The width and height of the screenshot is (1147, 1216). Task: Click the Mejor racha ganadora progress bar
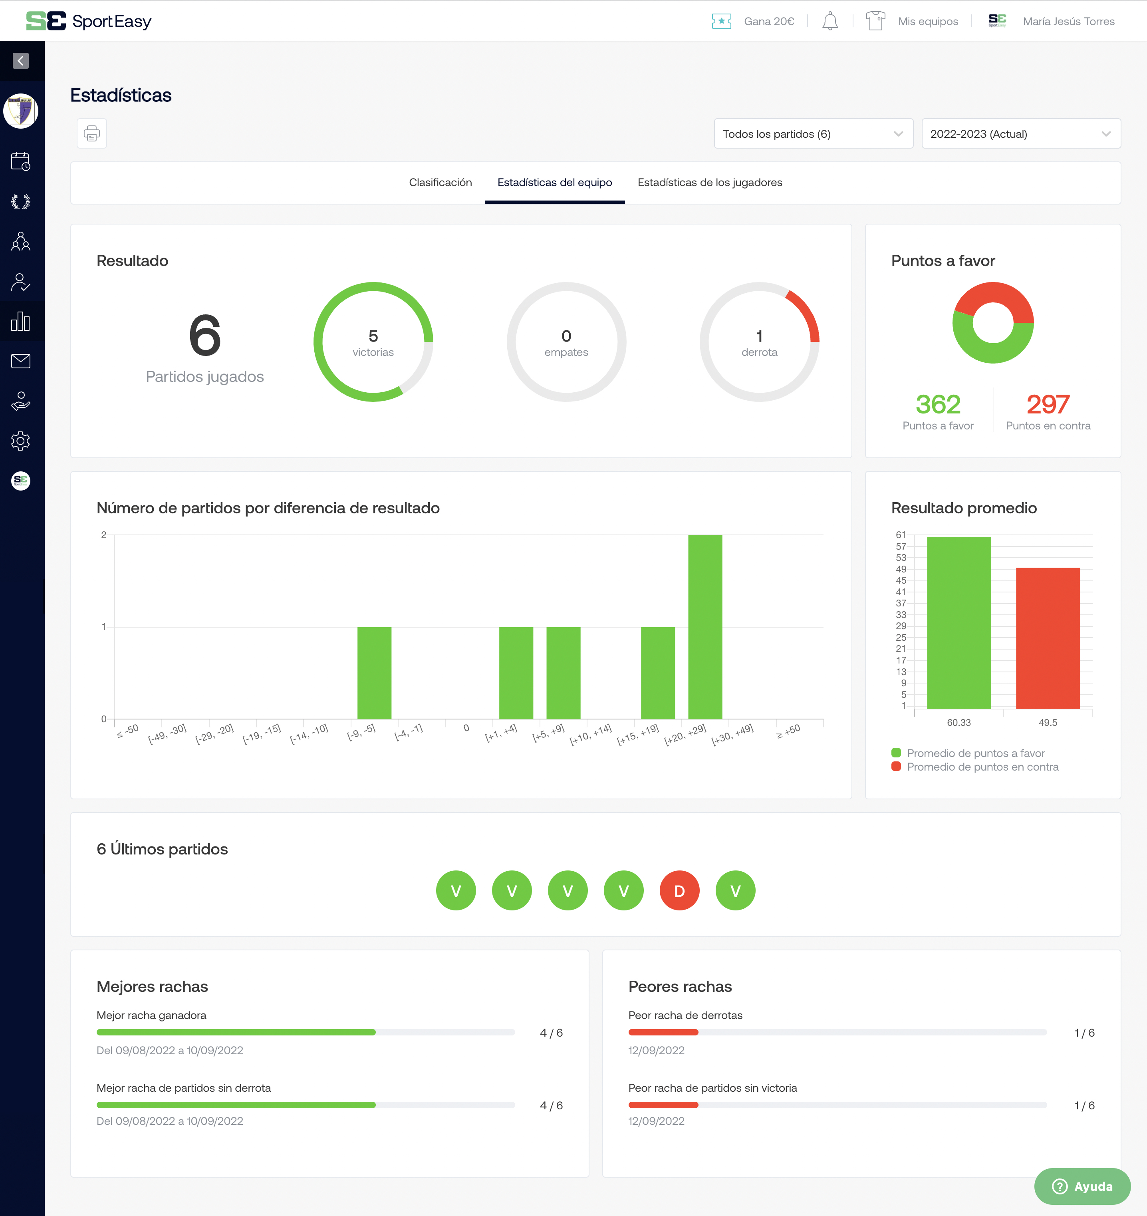[306, 1033]
